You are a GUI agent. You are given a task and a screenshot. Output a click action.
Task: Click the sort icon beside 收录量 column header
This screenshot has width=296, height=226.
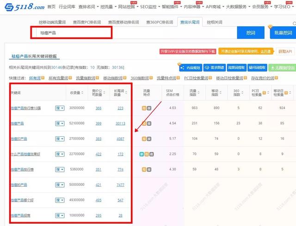pos(83,93)
